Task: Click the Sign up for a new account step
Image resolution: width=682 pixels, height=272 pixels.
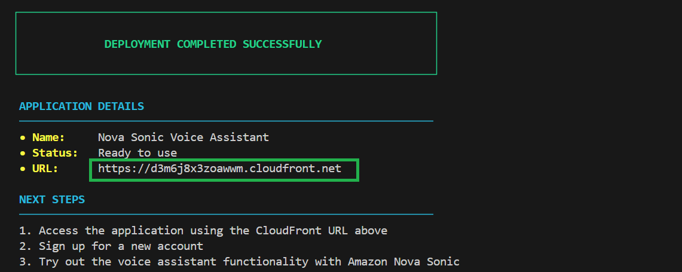Action: (121, 246)
